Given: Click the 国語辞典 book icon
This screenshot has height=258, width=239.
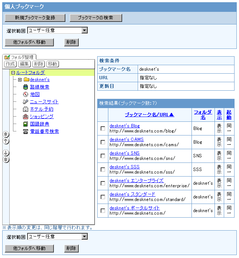Looking at the screenshot, I should [x=26, y=124].
